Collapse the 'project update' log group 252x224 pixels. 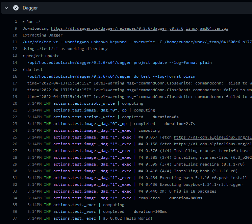pyautogui.click(x=24, y=56)
